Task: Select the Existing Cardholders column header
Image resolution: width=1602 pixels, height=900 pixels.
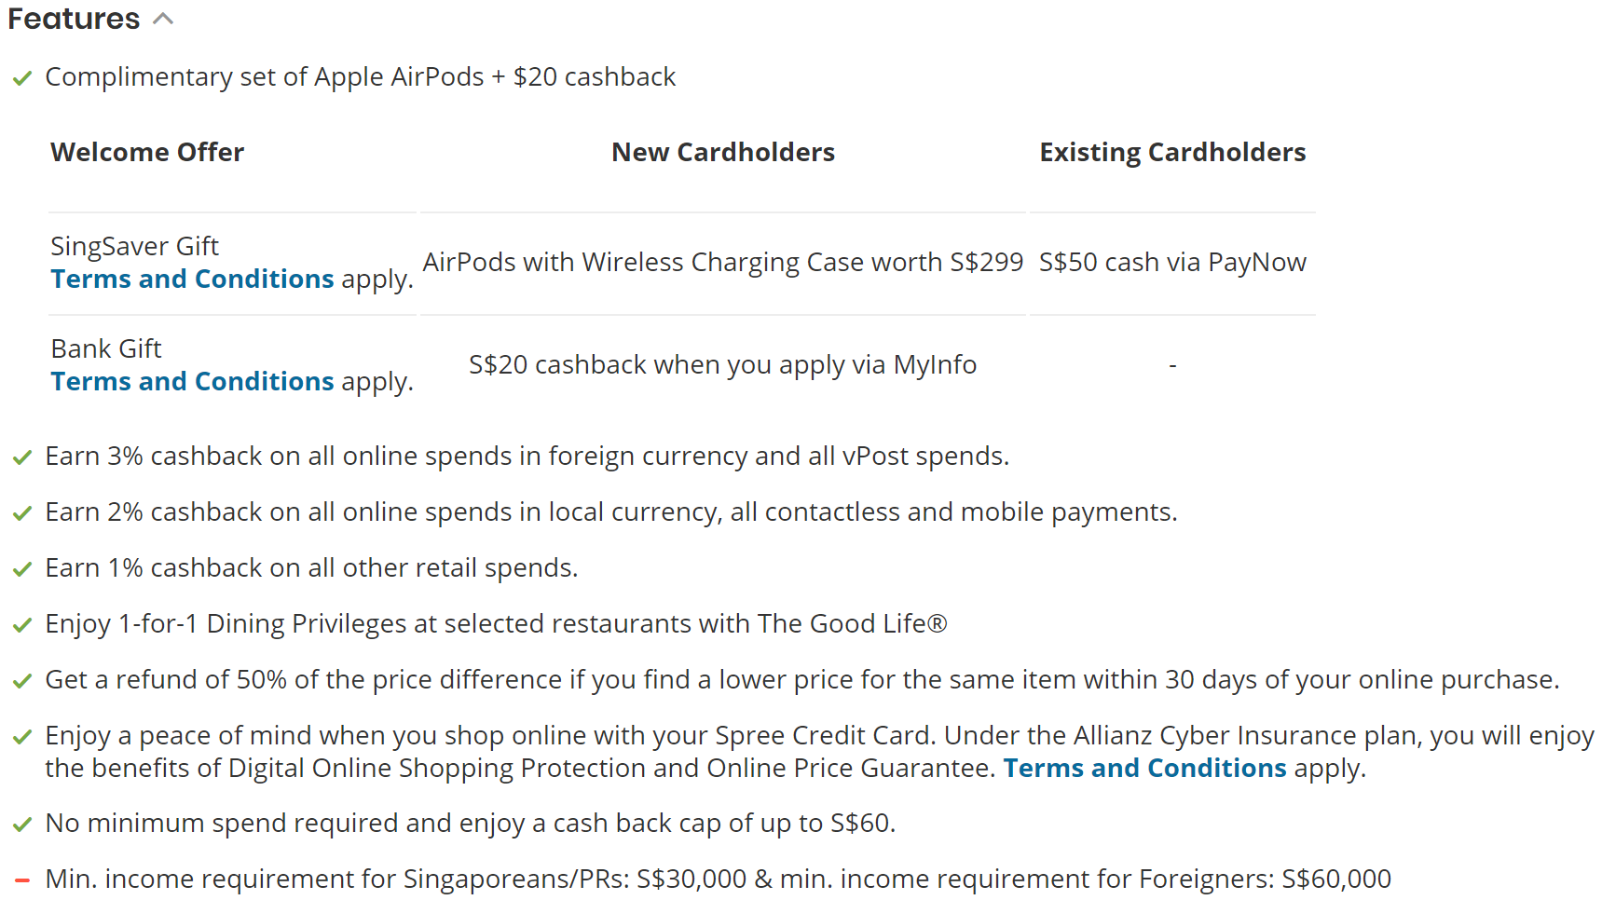Action: point(1172,152)
